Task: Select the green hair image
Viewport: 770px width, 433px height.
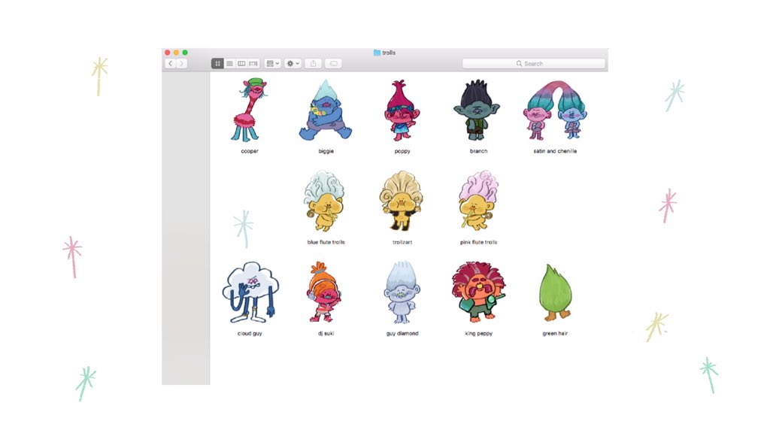Action: [x=556, y=292]
